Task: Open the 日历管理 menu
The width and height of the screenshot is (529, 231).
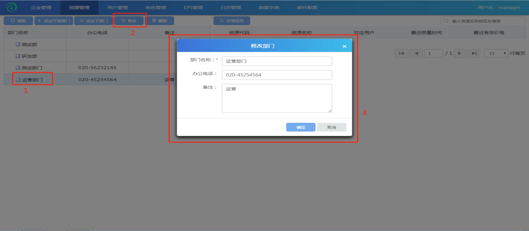Action: click(231, 8)
